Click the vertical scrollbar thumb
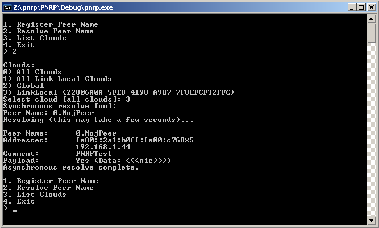This screenshot has width=379, height=228. coord(371,33)
